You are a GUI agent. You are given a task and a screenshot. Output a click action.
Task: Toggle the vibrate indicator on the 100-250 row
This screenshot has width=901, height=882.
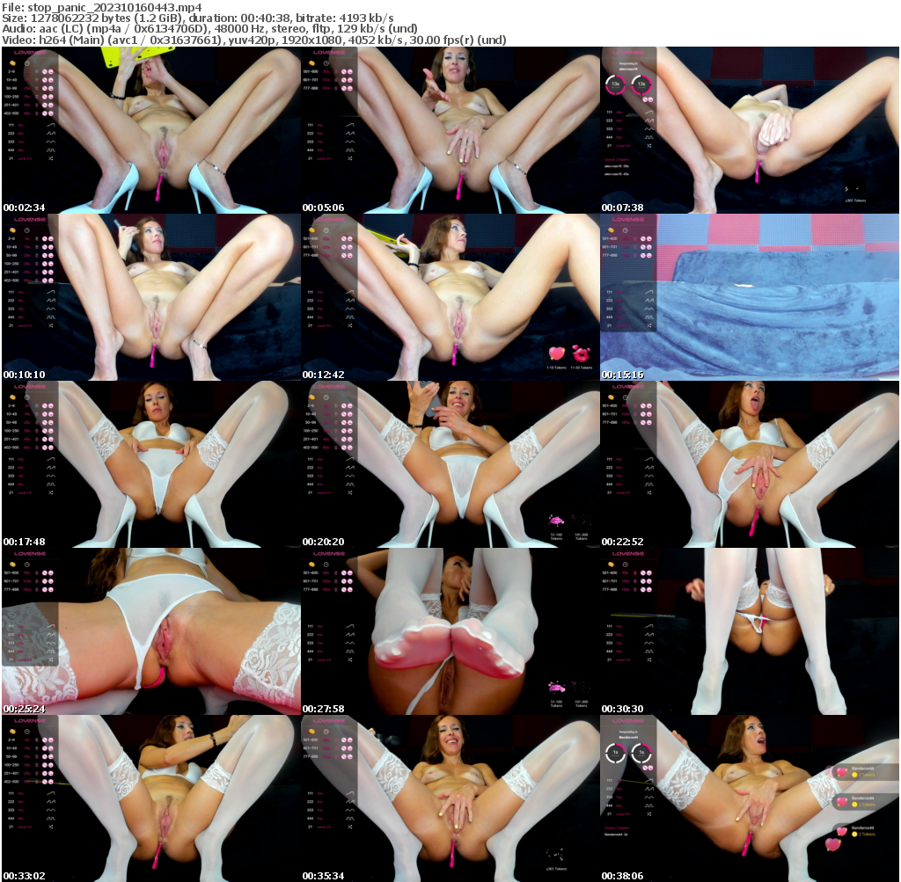click(x=38, y=97)
